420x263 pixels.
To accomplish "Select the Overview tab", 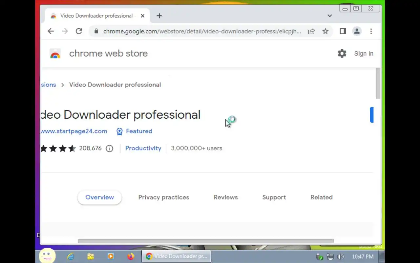I will click(99, 197).
